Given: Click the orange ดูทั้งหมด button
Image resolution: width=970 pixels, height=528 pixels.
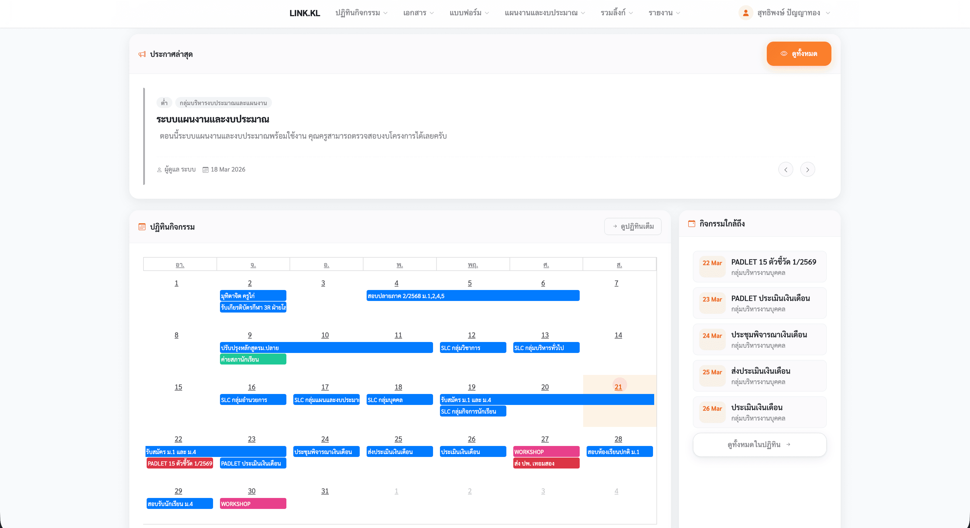Looking at the screenshot, I should pyautogui.click(x=799, y=53).
